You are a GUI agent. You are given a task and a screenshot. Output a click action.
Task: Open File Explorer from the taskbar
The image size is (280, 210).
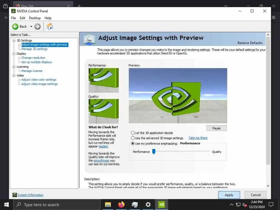pos(108,205)
